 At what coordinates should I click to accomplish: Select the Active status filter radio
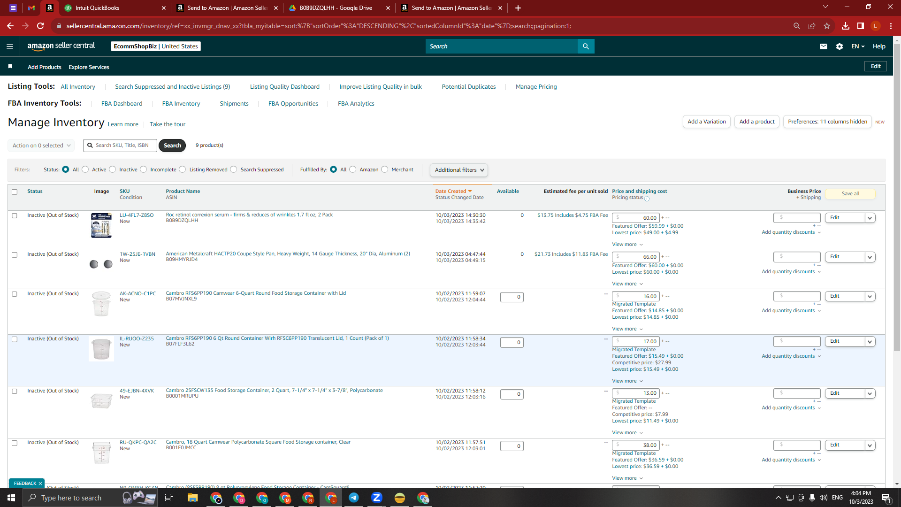point(85,169)
